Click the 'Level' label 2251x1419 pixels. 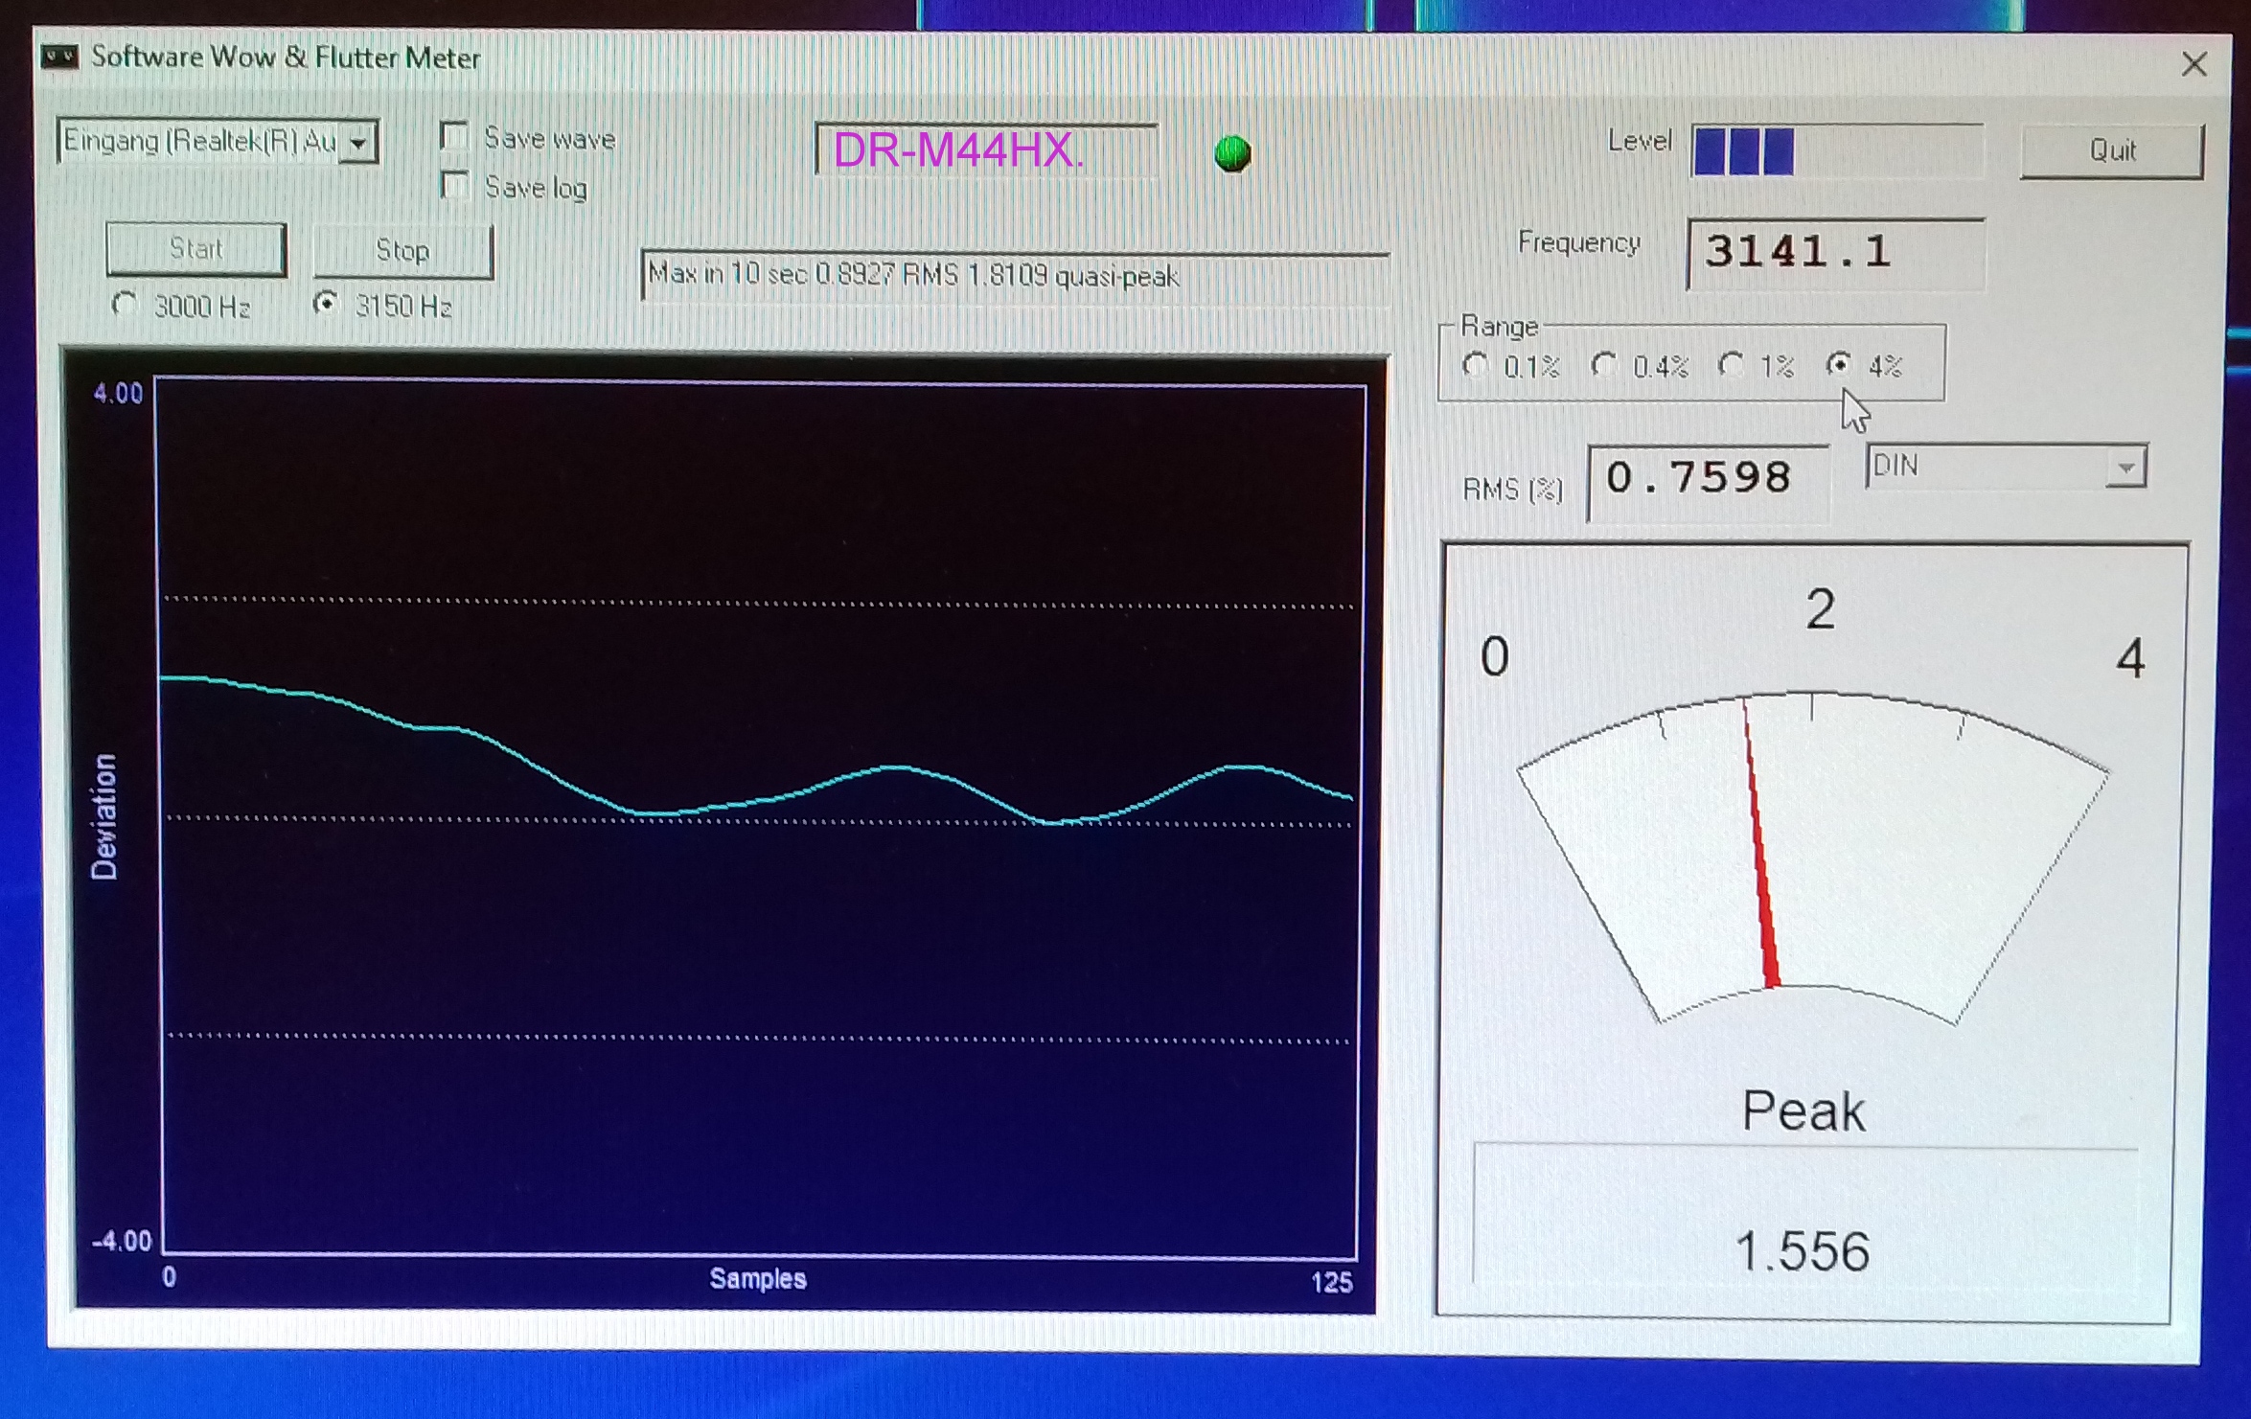pyautogui.click(x=1640, y=141)
